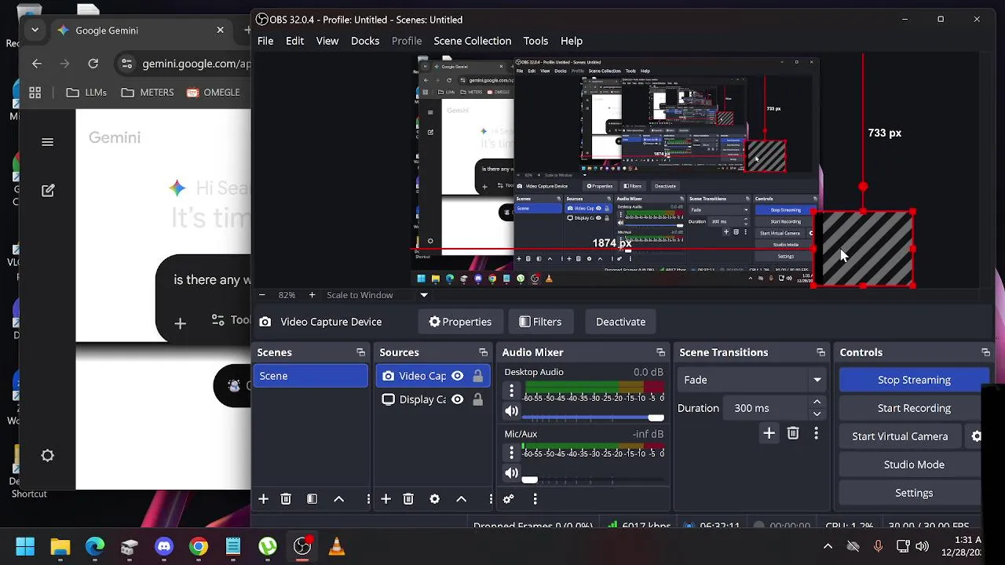Click Stop Streaming button
This screenshot has width=1005, height=565.
click(x=914, y=380)
